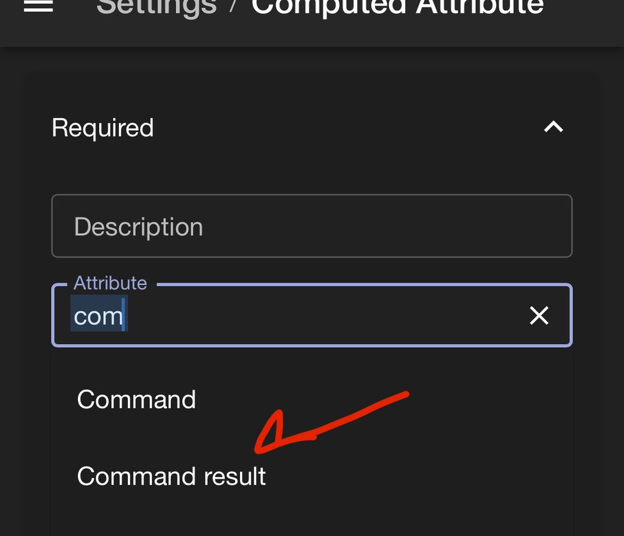Select the "Command" option from the list
The width and height of the screenshot is (624, 536).
[136, 400]
